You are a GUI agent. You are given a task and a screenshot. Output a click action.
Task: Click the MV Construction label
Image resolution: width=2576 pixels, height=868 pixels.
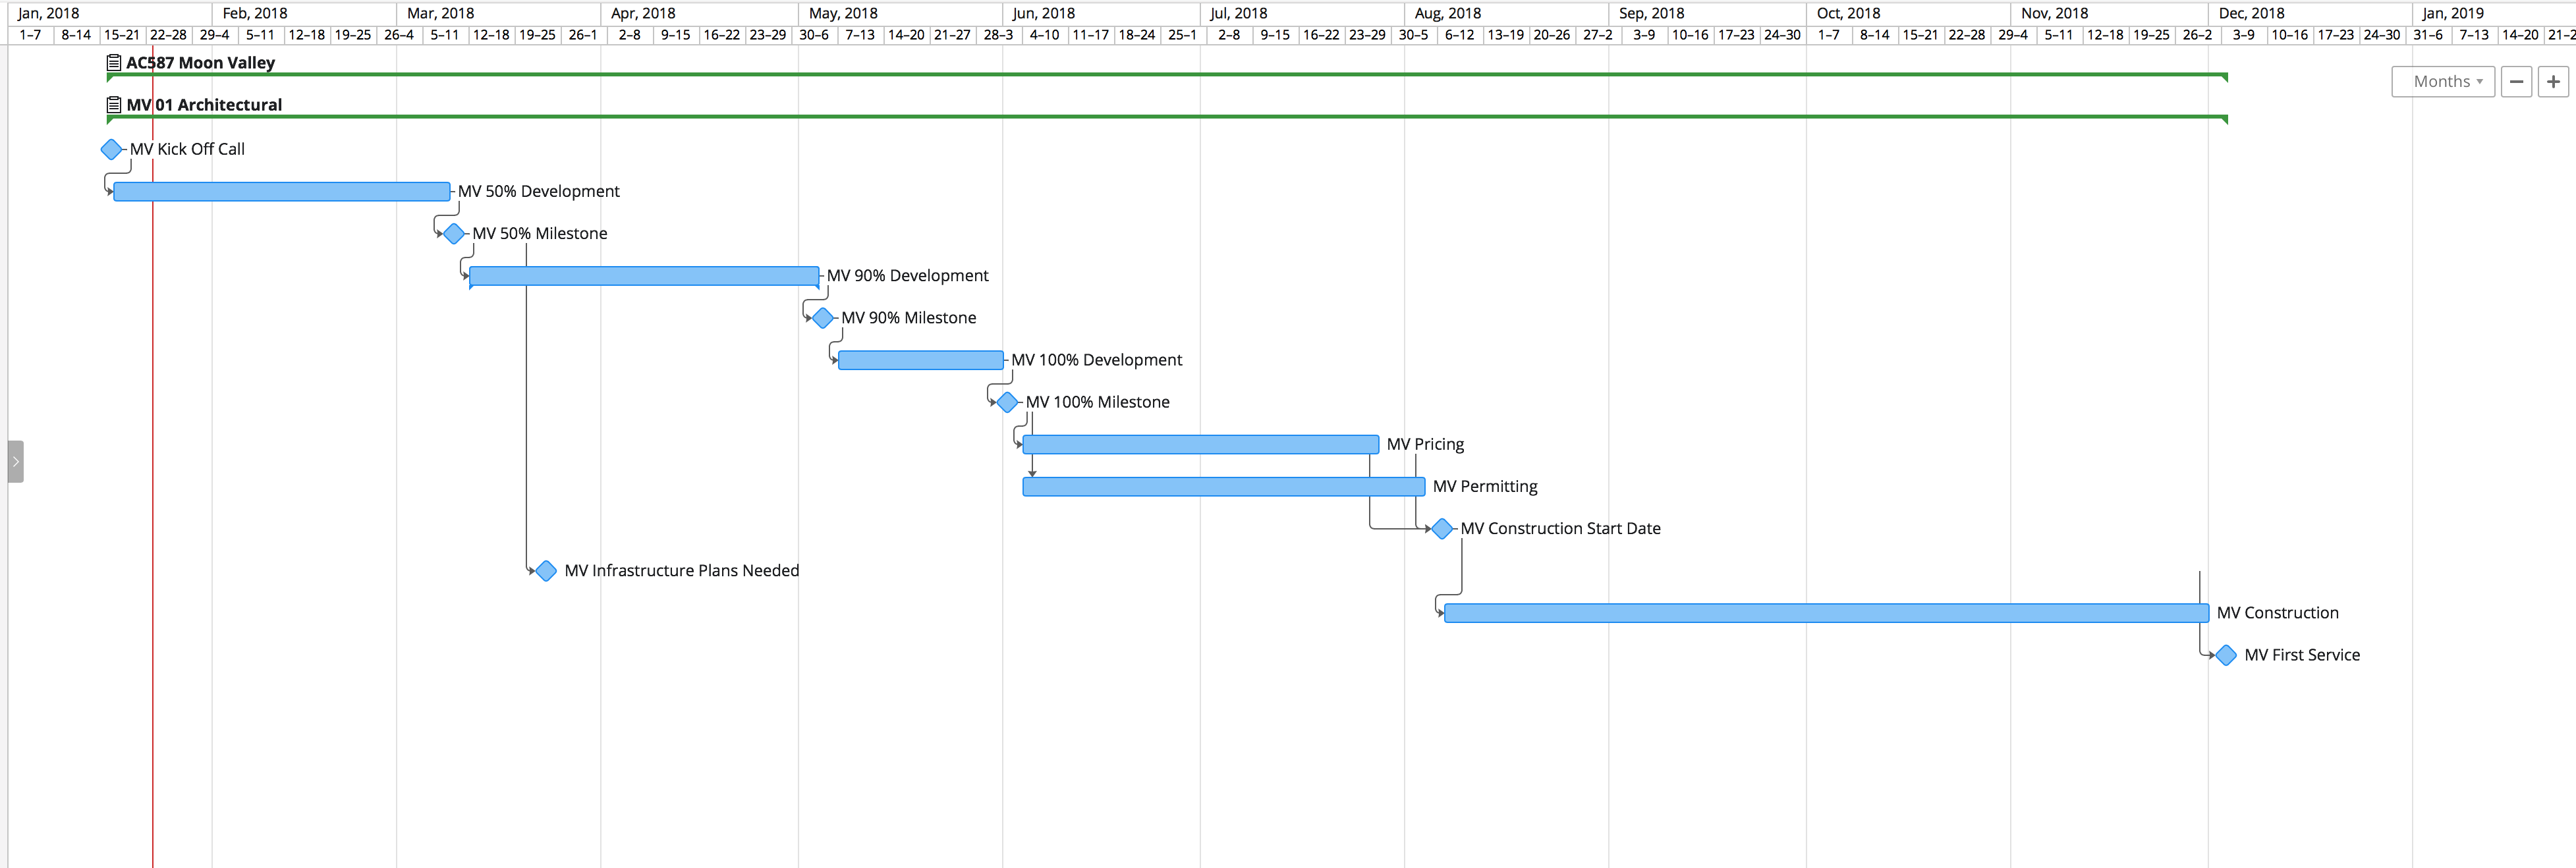click(2278, 613)
